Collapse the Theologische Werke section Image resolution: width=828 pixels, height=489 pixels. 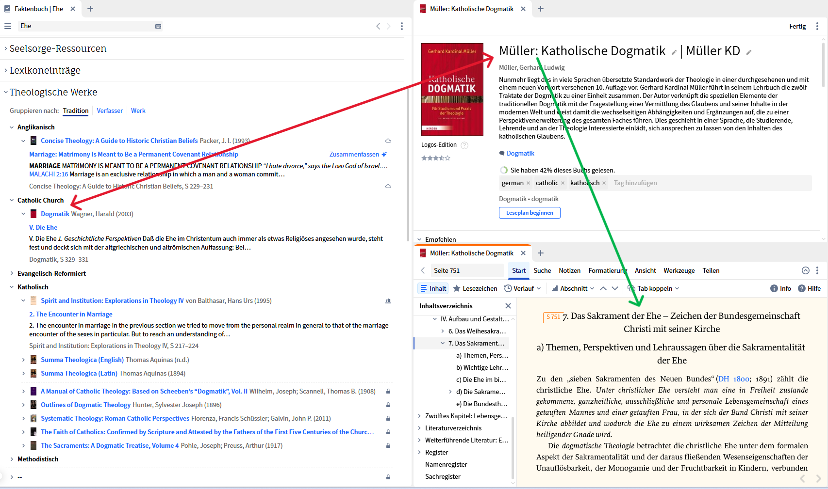(6, 92)
